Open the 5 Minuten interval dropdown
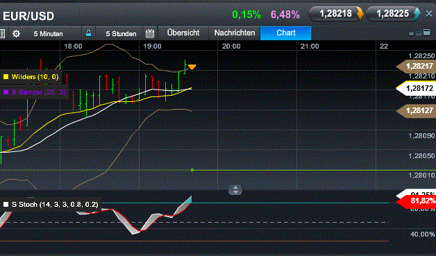436x256 pixels. click(x=48, y=33)
